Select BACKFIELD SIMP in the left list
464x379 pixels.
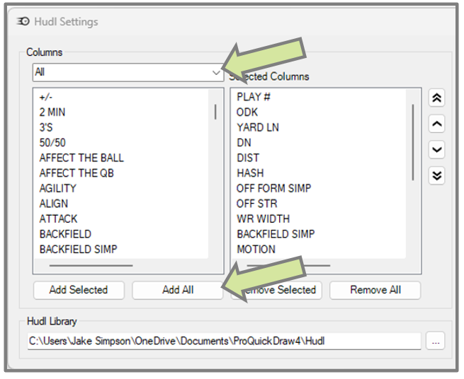tap(78, 249)
